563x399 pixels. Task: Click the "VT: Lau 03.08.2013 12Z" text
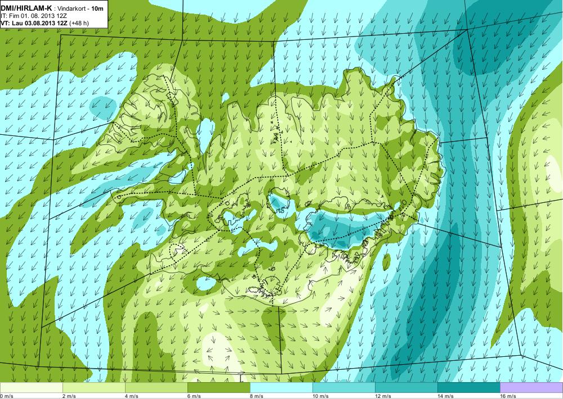click(x=34, y=23)
